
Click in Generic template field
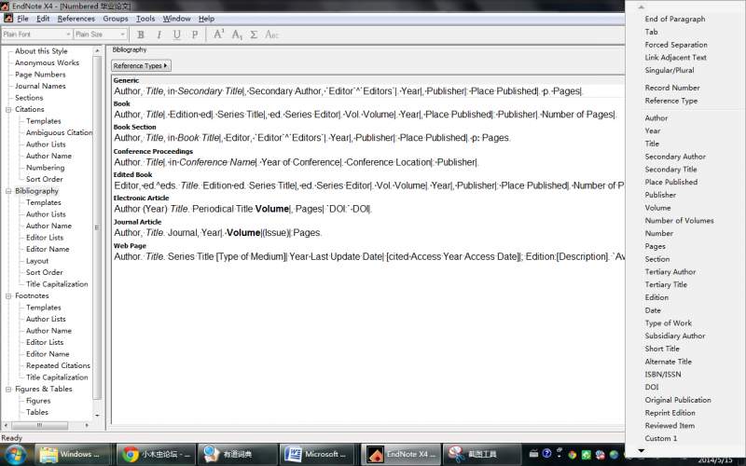click(368, 90)
